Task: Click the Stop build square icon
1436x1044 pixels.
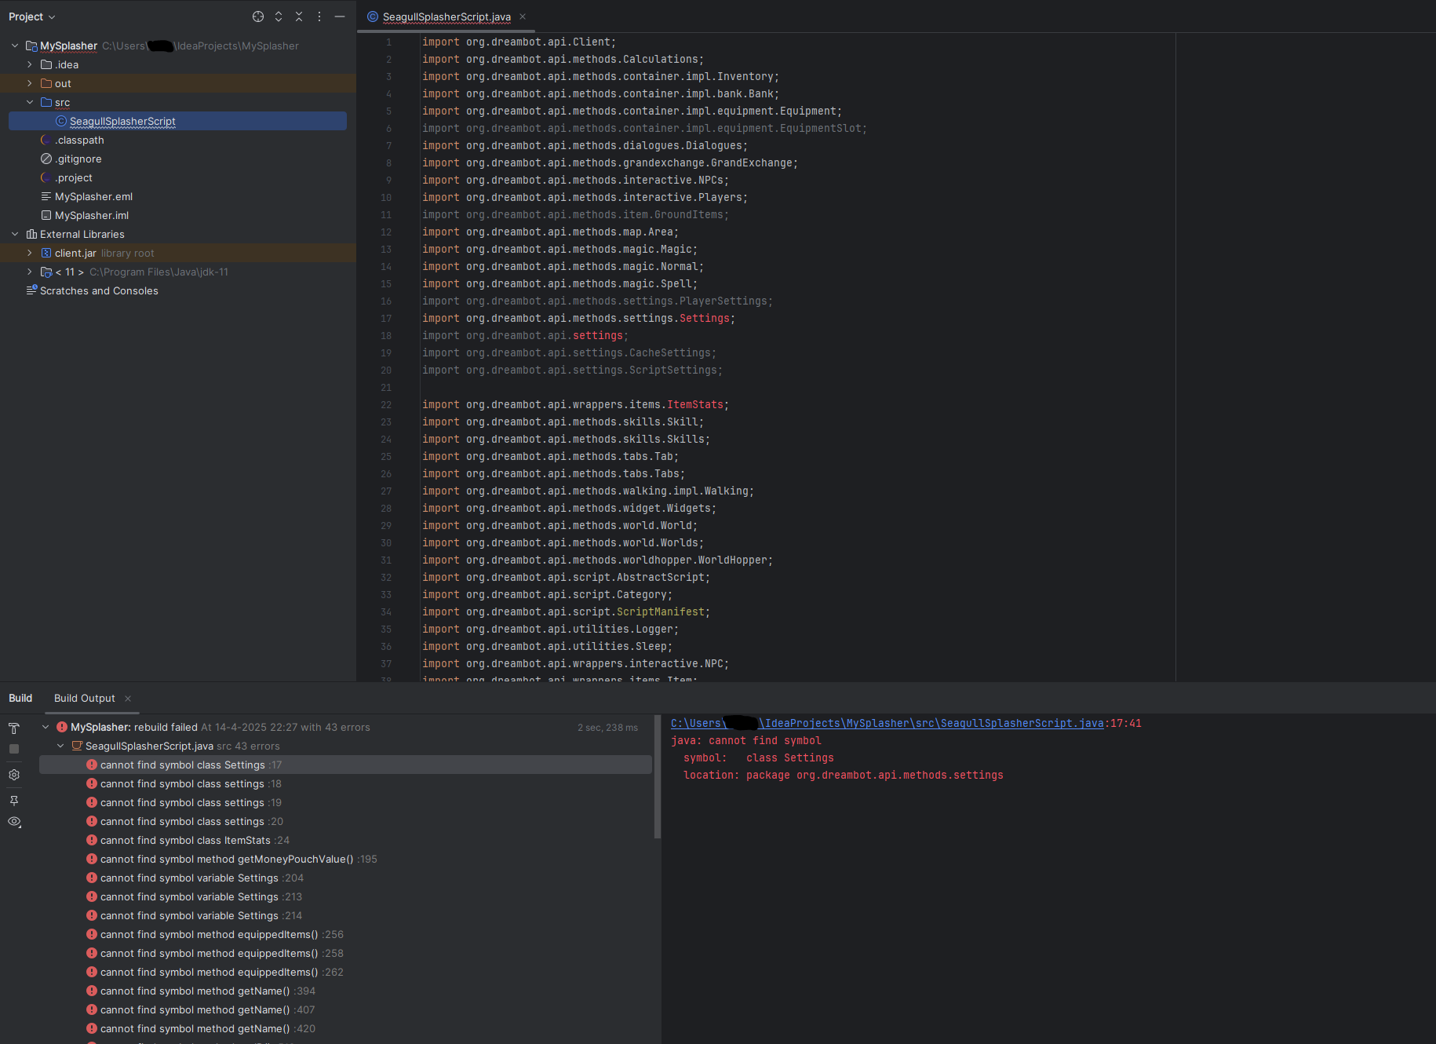Action: (14, 749)
